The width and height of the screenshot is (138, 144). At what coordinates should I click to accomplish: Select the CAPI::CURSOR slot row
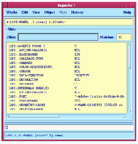pos(66,71)
